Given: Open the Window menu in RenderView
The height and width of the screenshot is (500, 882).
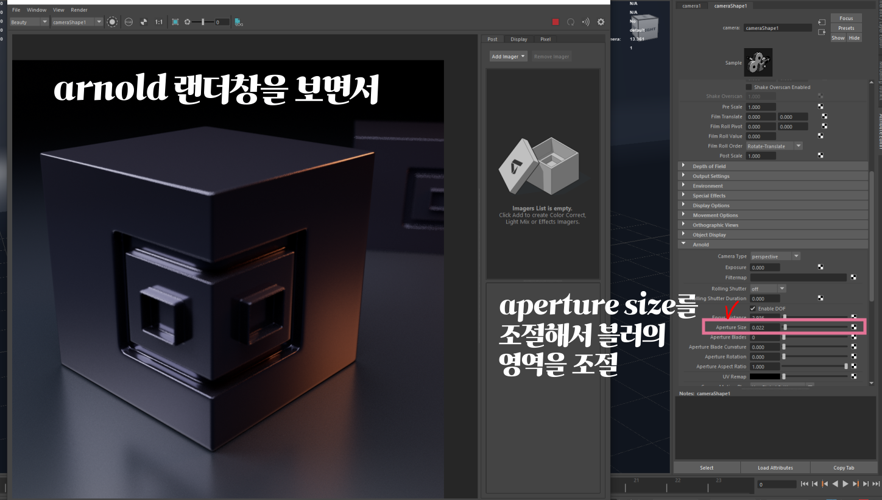Looking at the screenshot, I should coord(37,10).
